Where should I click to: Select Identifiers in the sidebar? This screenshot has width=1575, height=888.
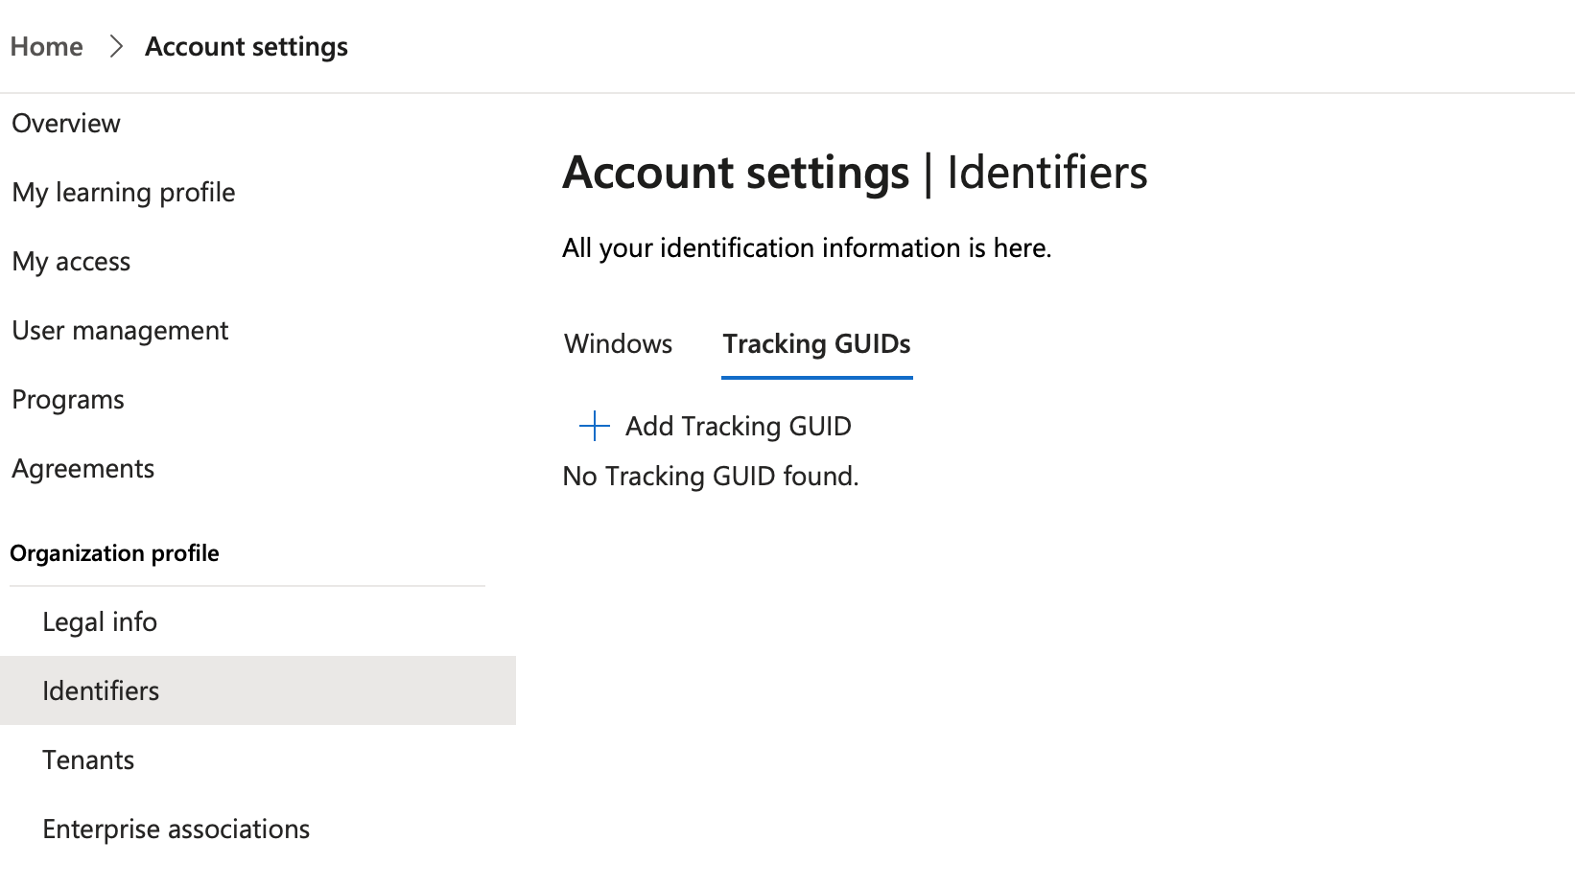click(x=101, y=691)
